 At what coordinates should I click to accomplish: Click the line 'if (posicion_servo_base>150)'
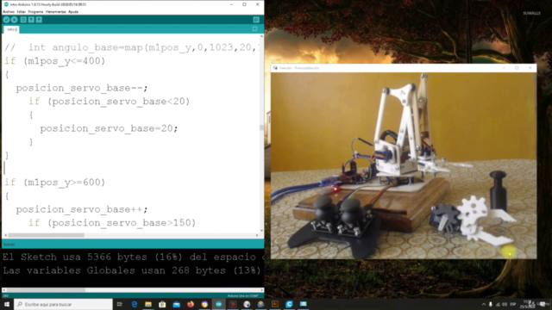pos(112,223)
